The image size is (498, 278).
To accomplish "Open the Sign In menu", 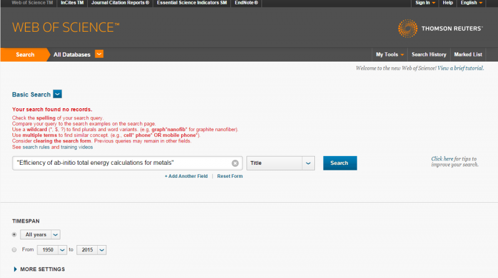I will (x=425, y=2).
